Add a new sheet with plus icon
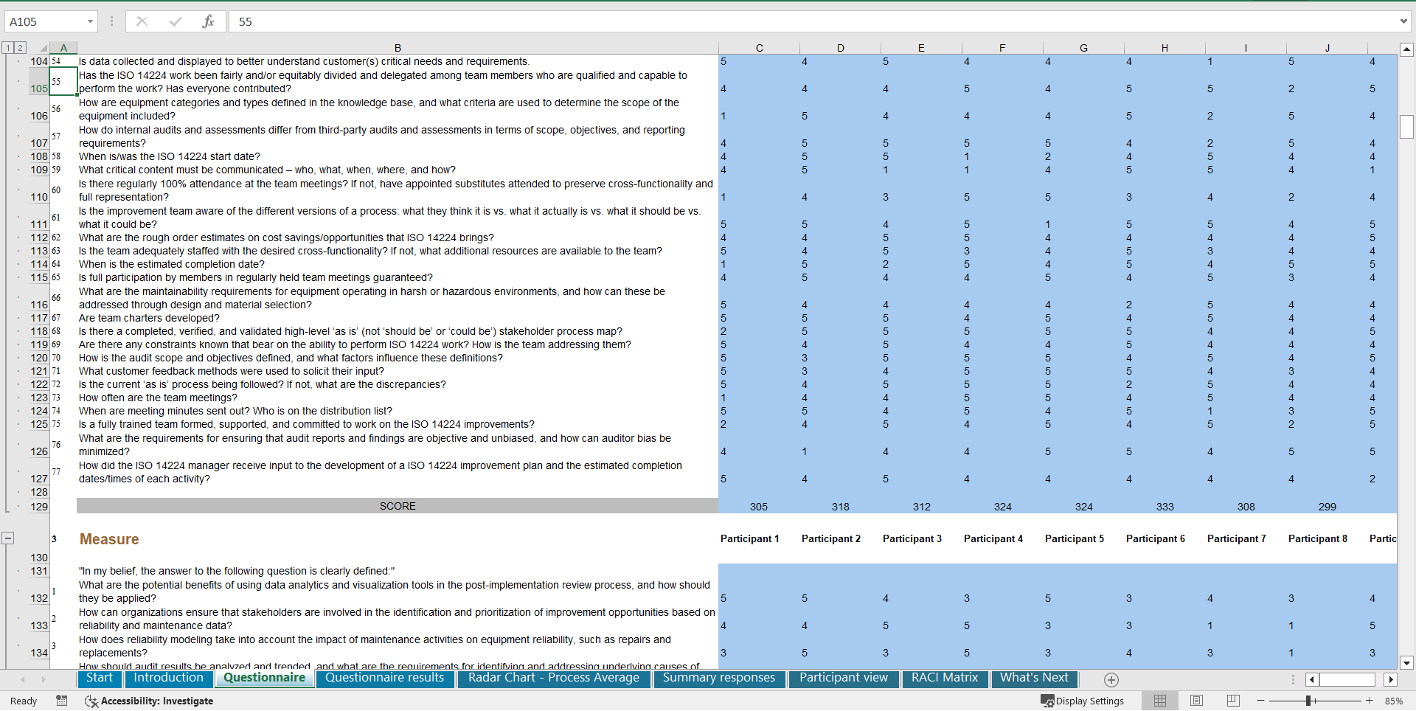1416x711 pixels. [x=1111, y=680]
